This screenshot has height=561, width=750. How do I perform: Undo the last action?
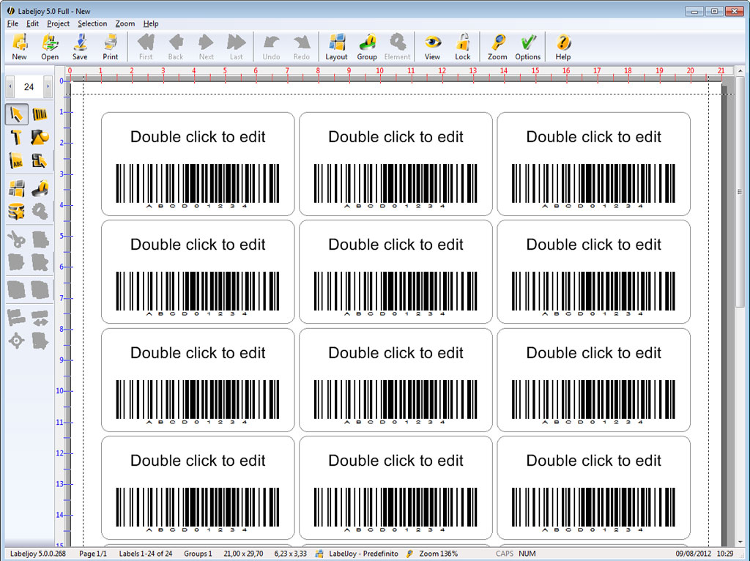[x=271, y=47]
